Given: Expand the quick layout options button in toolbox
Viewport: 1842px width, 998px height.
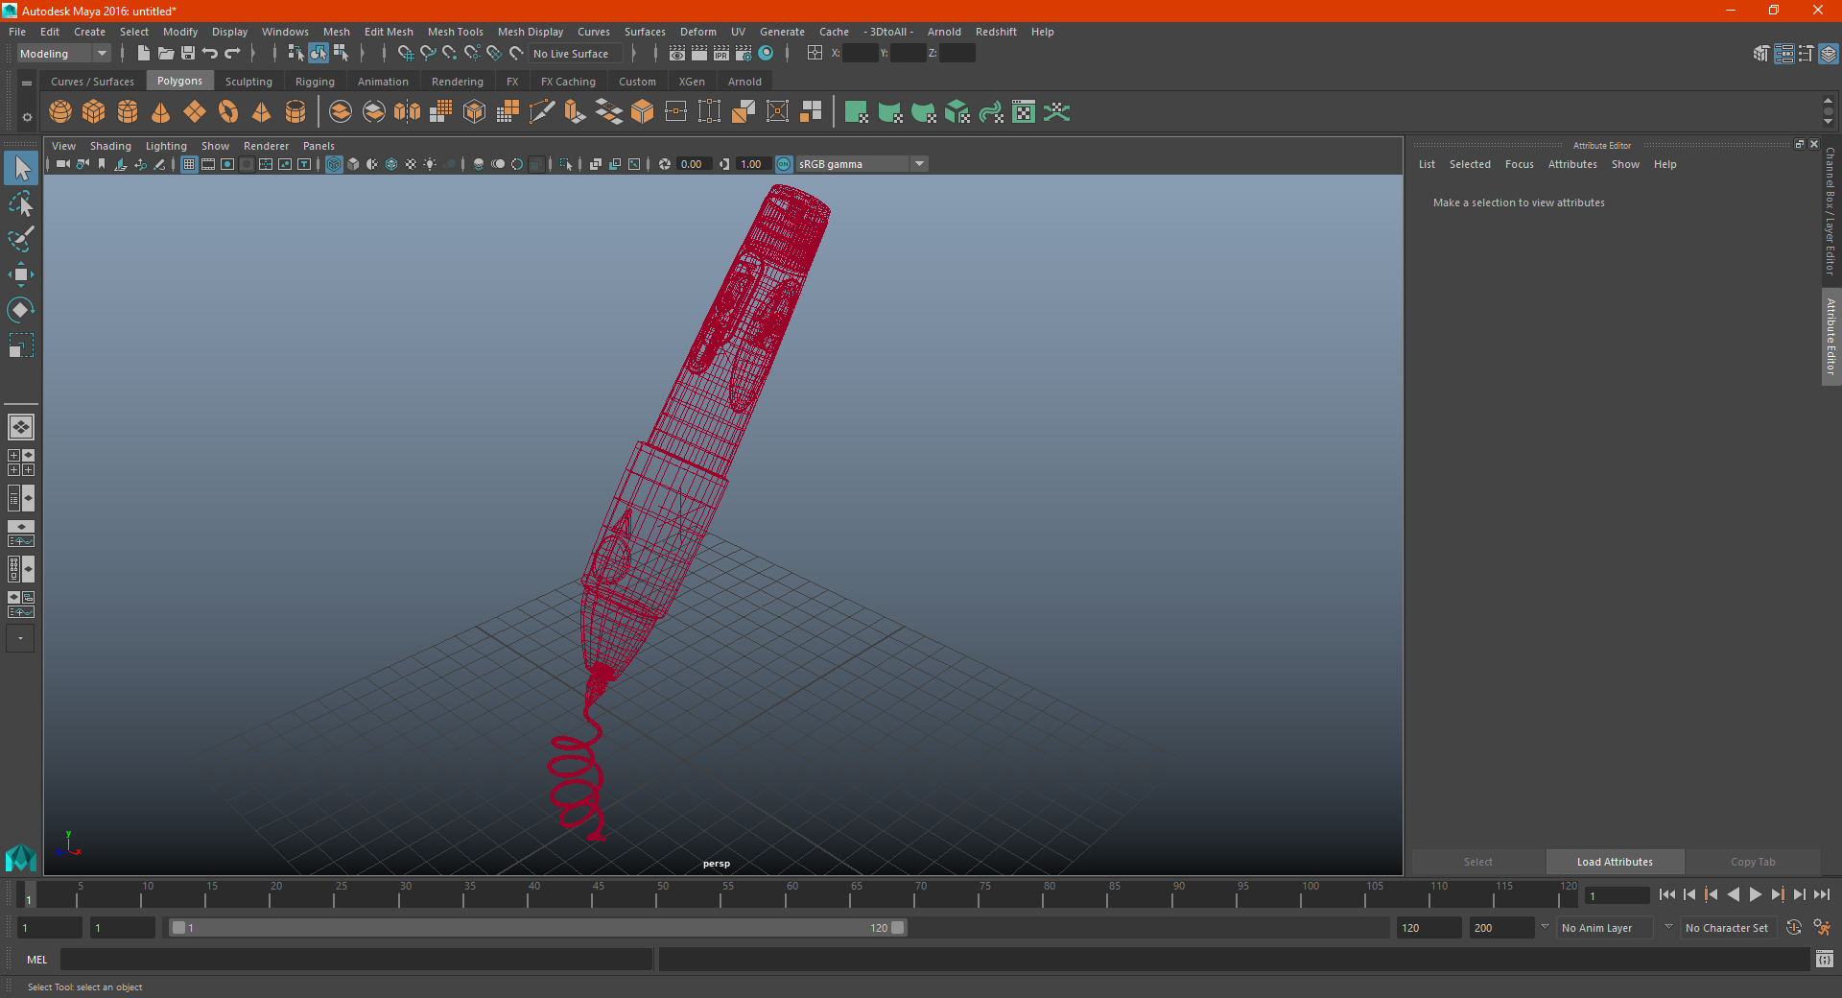Looking at the screenshot, I should coord(20,638).
